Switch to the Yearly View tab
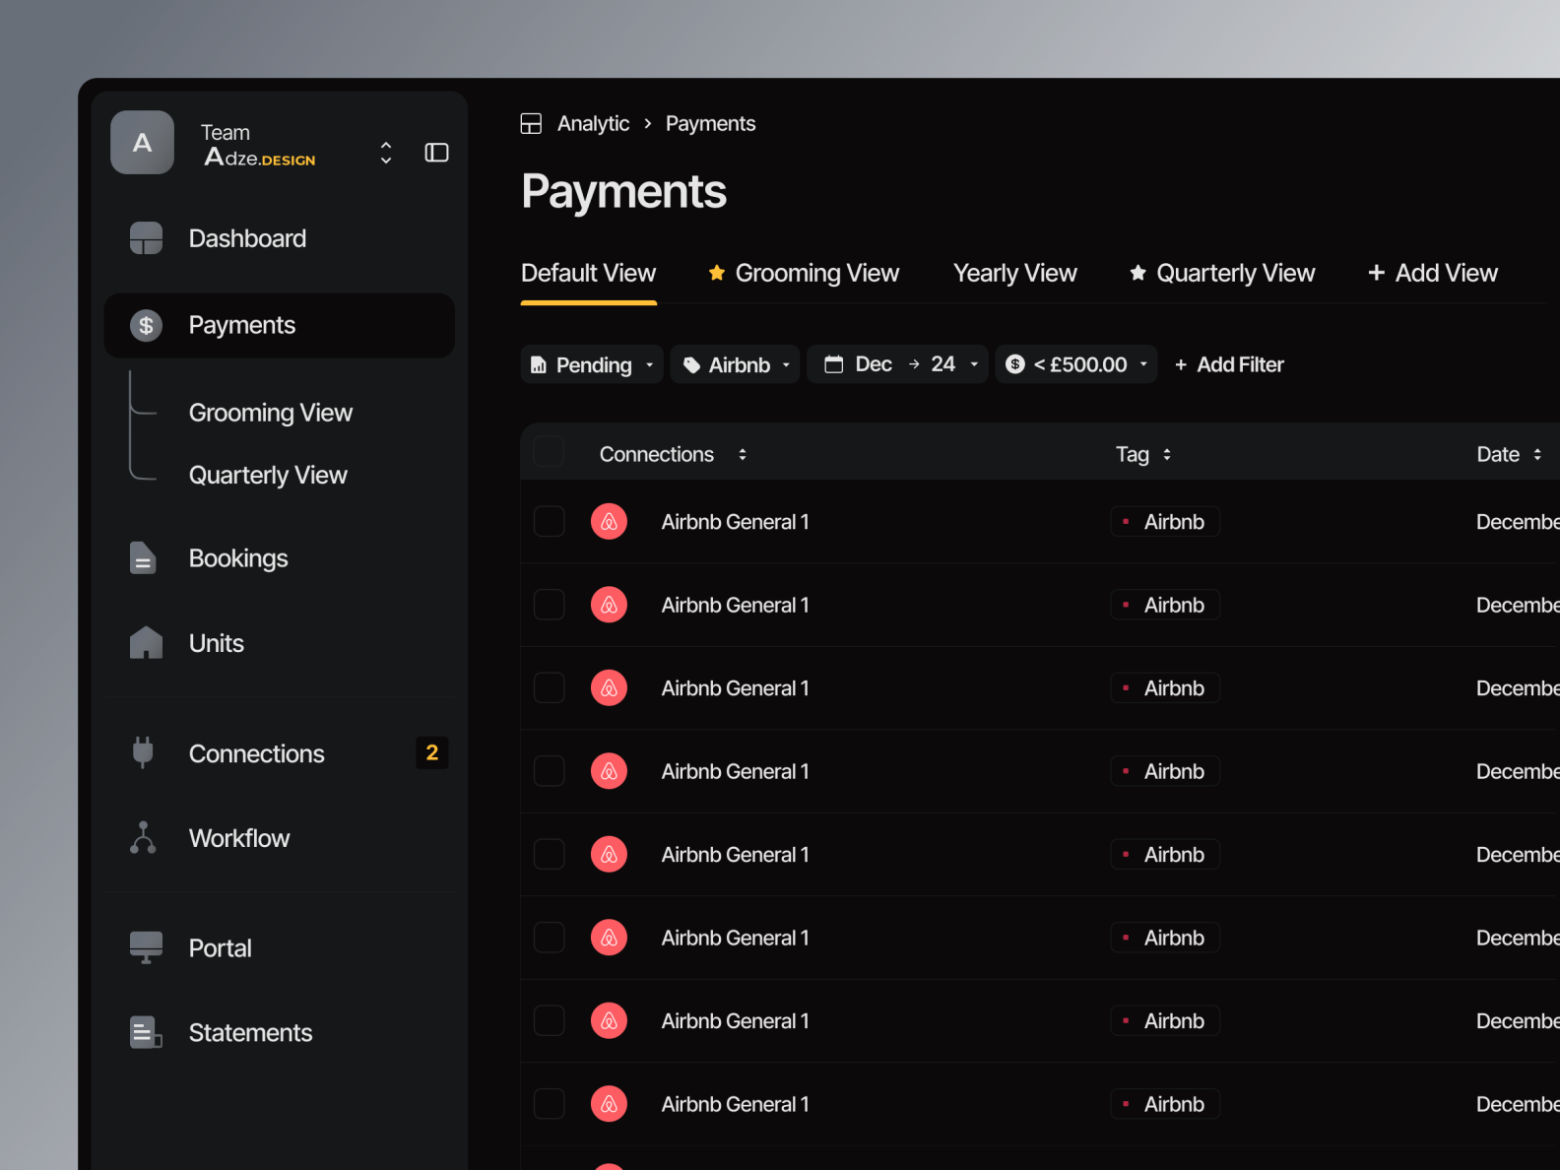 (x=1014, y=273)
